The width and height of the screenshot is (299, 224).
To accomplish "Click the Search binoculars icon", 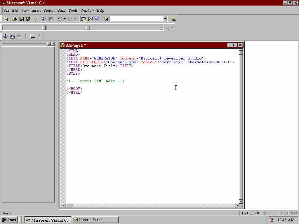I will (173, 19).
